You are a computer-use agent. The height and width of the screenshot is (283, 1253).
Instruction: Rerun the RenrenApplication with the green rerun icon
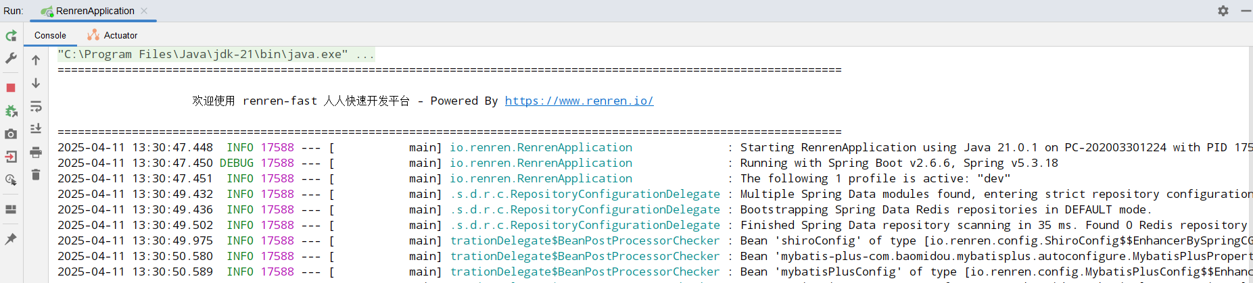[11, 36]
